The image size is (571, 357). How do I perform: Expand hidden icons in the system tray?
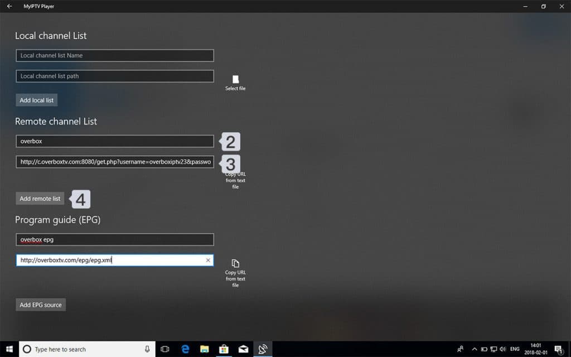click(475, 349)
